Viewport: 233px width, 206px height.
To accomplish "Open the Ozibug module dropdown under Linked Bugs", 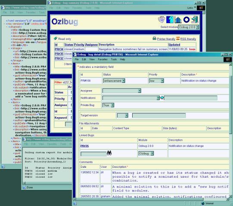I will tap(146, 153).
